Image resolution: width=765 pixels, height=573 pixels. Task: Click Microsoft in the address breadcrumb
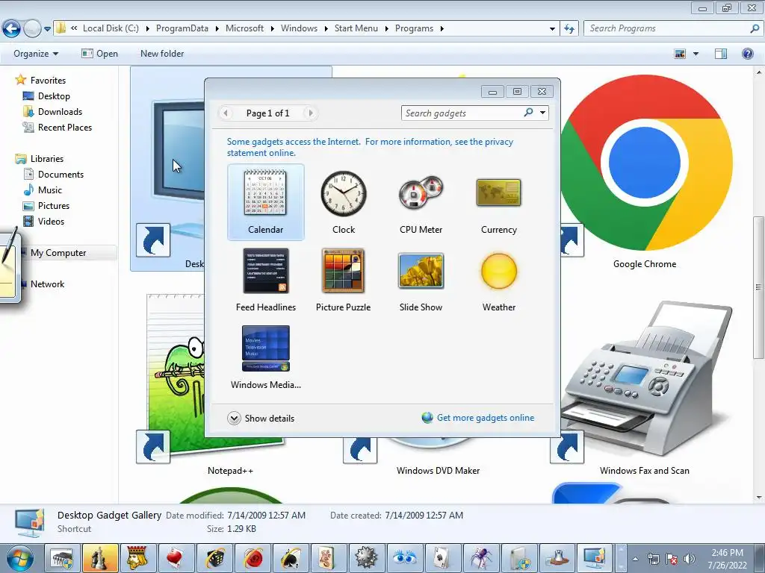pyautogui.click(x=244, y=28)
